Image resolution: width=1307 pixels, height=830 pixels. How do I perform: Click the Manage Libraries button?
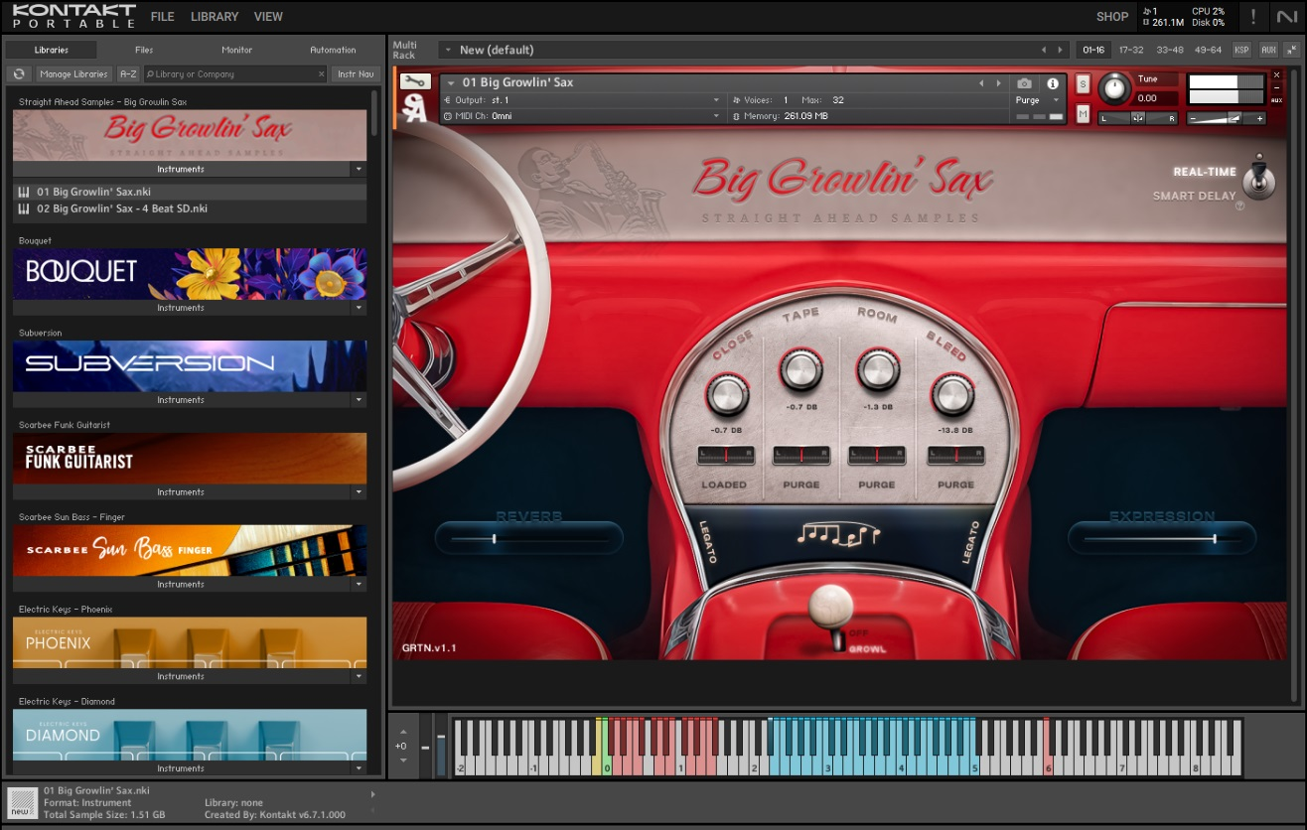point(74,73)
